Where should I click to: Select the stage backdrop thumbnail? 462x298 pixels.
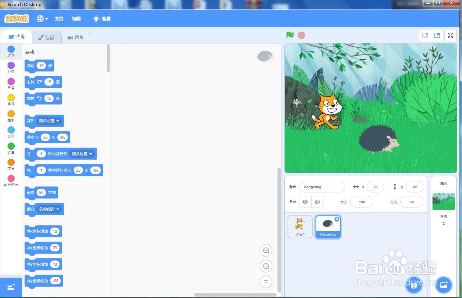pyautogui.click(x=444, y=201)
